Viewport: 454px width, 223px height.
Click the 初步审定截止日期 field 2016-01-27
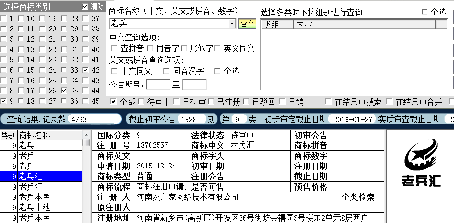353,119
